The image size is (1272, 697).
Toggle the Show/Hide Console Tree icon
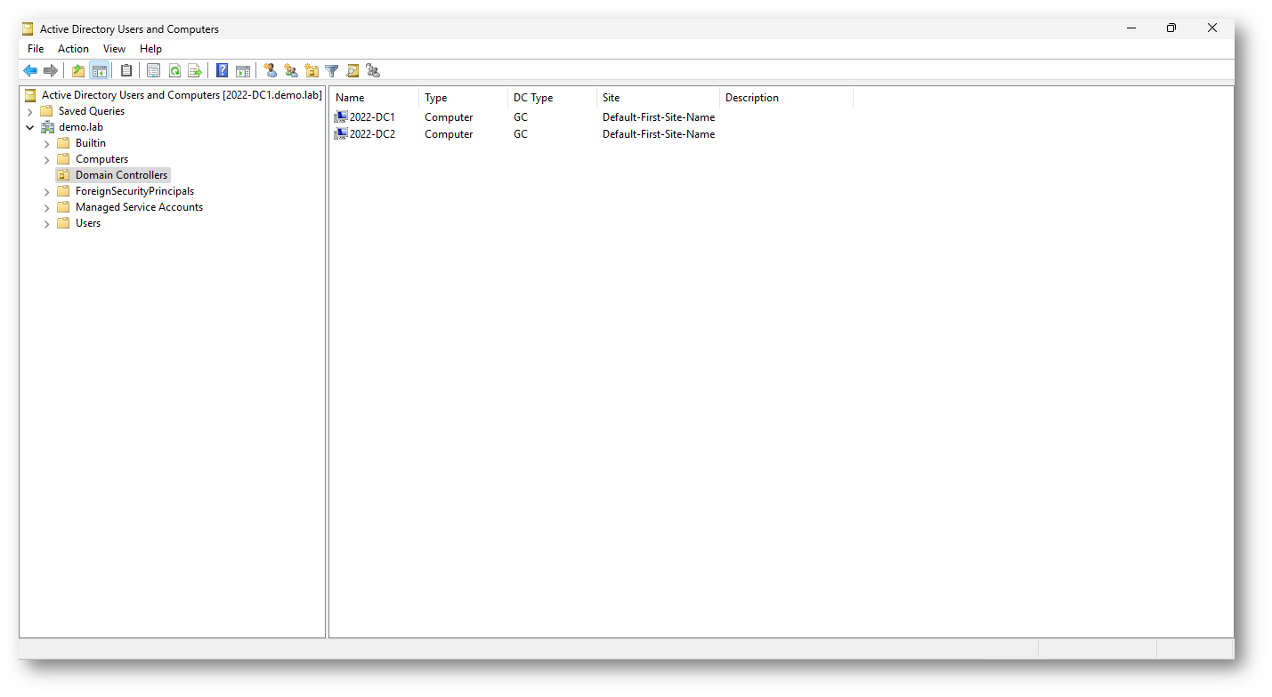[100, 71]
